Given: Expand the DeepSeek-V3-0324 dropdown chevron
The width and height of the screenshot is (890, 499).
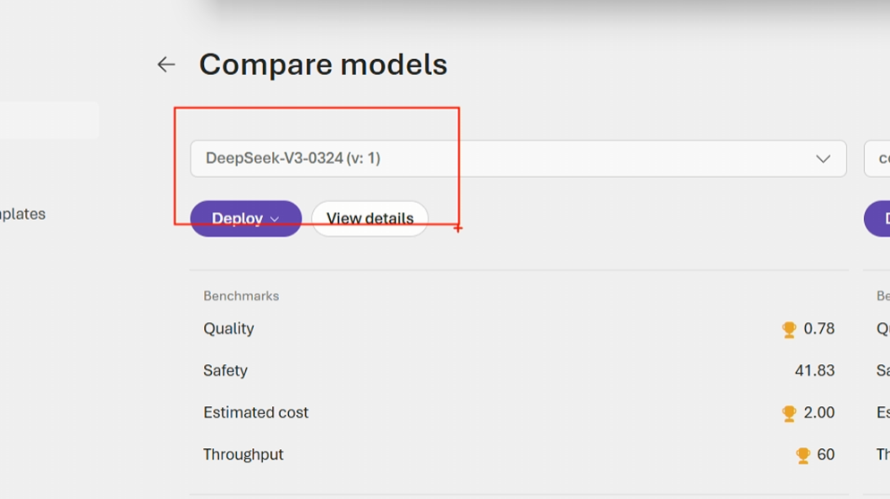Looking at the screenshot, I should pyautogui.click(x=823, y=159).
